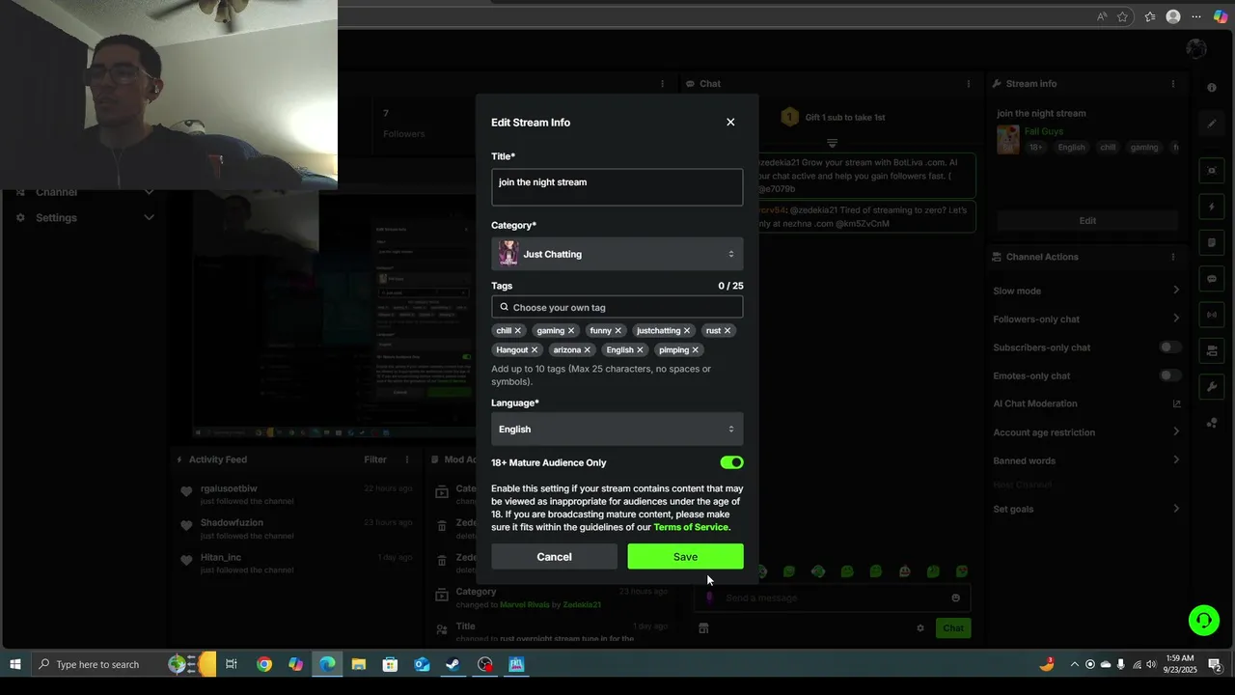Open AI Chat Moderation external link
The image size is (1235, 695).
pyautogui.click(x=1176, y=403)
